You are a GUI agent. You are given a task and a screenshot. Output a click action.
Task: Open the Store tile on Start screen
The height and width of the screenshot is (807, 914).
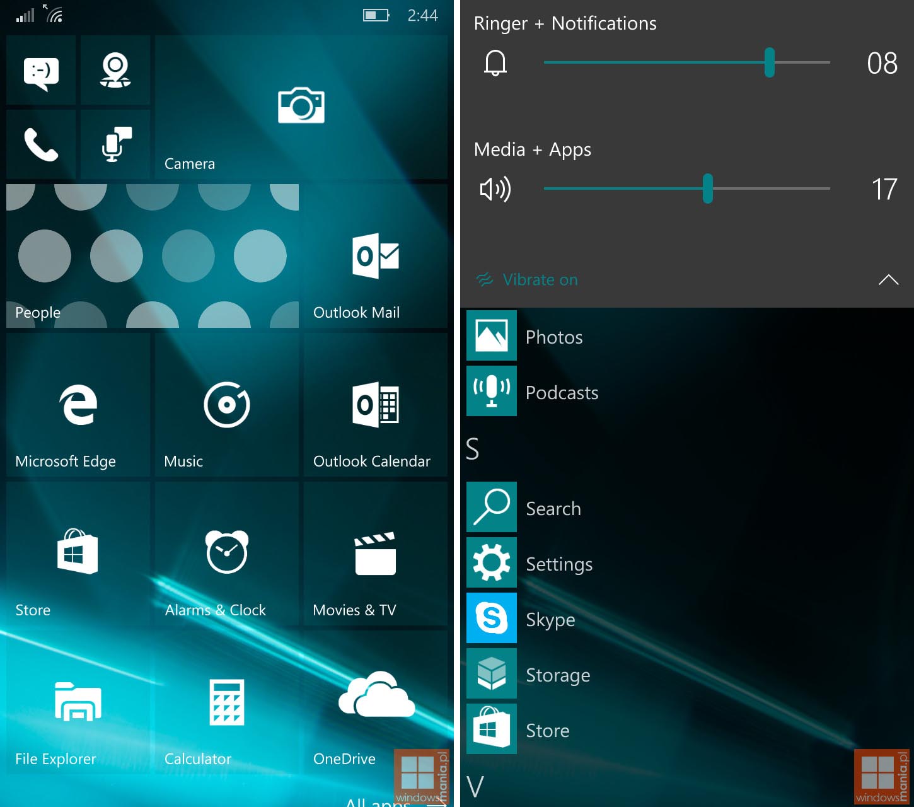[x=78, y=554]
